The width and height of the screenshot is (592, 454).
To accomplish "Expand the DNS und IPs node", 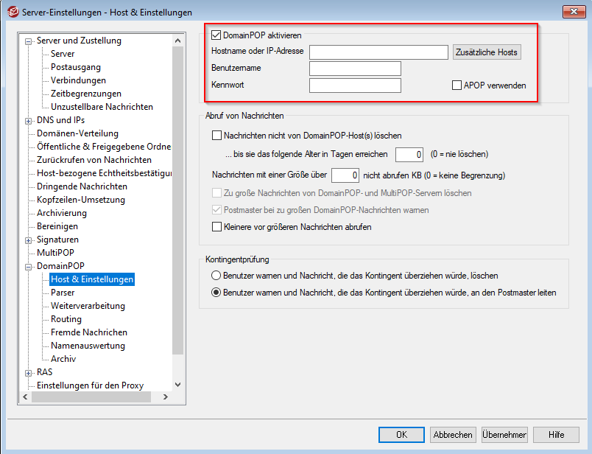I will pyautogui.click(x=29, y=121).
